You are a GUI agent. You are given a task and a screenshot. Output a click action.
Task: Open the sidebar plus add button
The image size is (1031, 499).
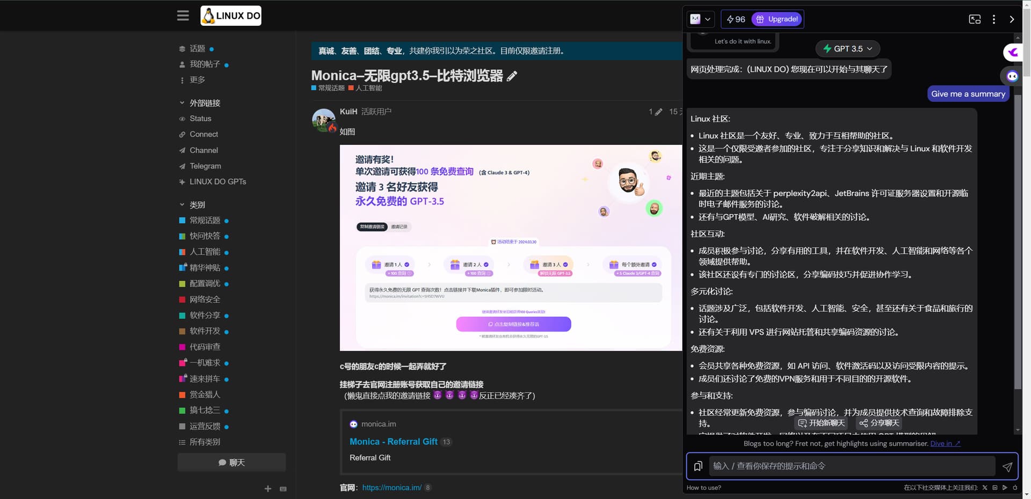click(268, 489)
